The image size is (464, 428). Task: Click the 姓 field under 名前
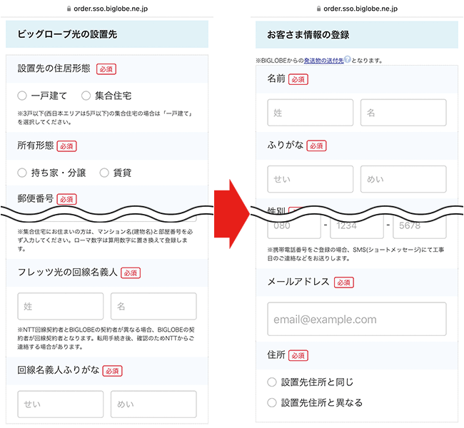tap(310, 113)
